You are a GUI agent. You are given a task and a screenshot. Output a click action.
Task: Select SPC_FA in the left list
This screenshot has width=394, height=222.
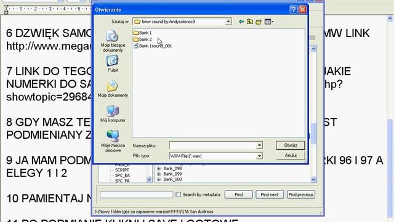click(x=123, y=181)
